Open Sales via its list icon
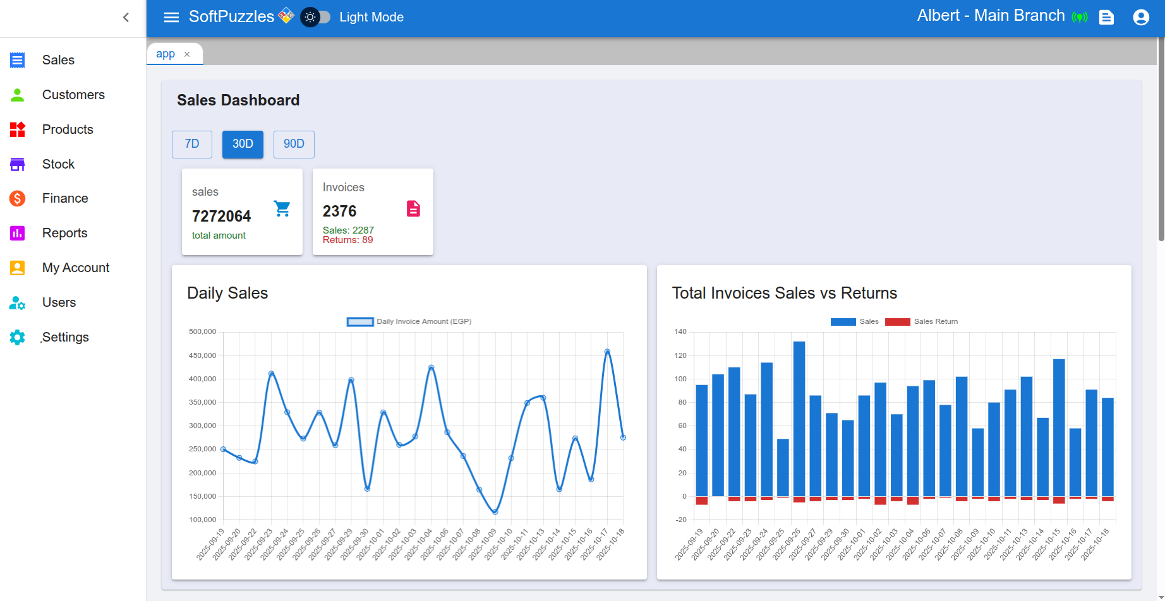 (x=18, y=60)
